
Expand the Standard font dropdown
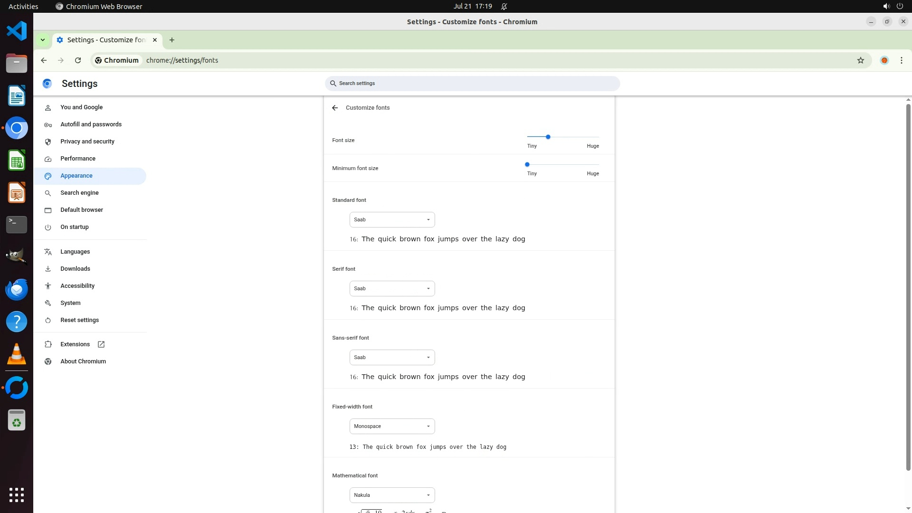pyautogui.click(x=392, y=219)
